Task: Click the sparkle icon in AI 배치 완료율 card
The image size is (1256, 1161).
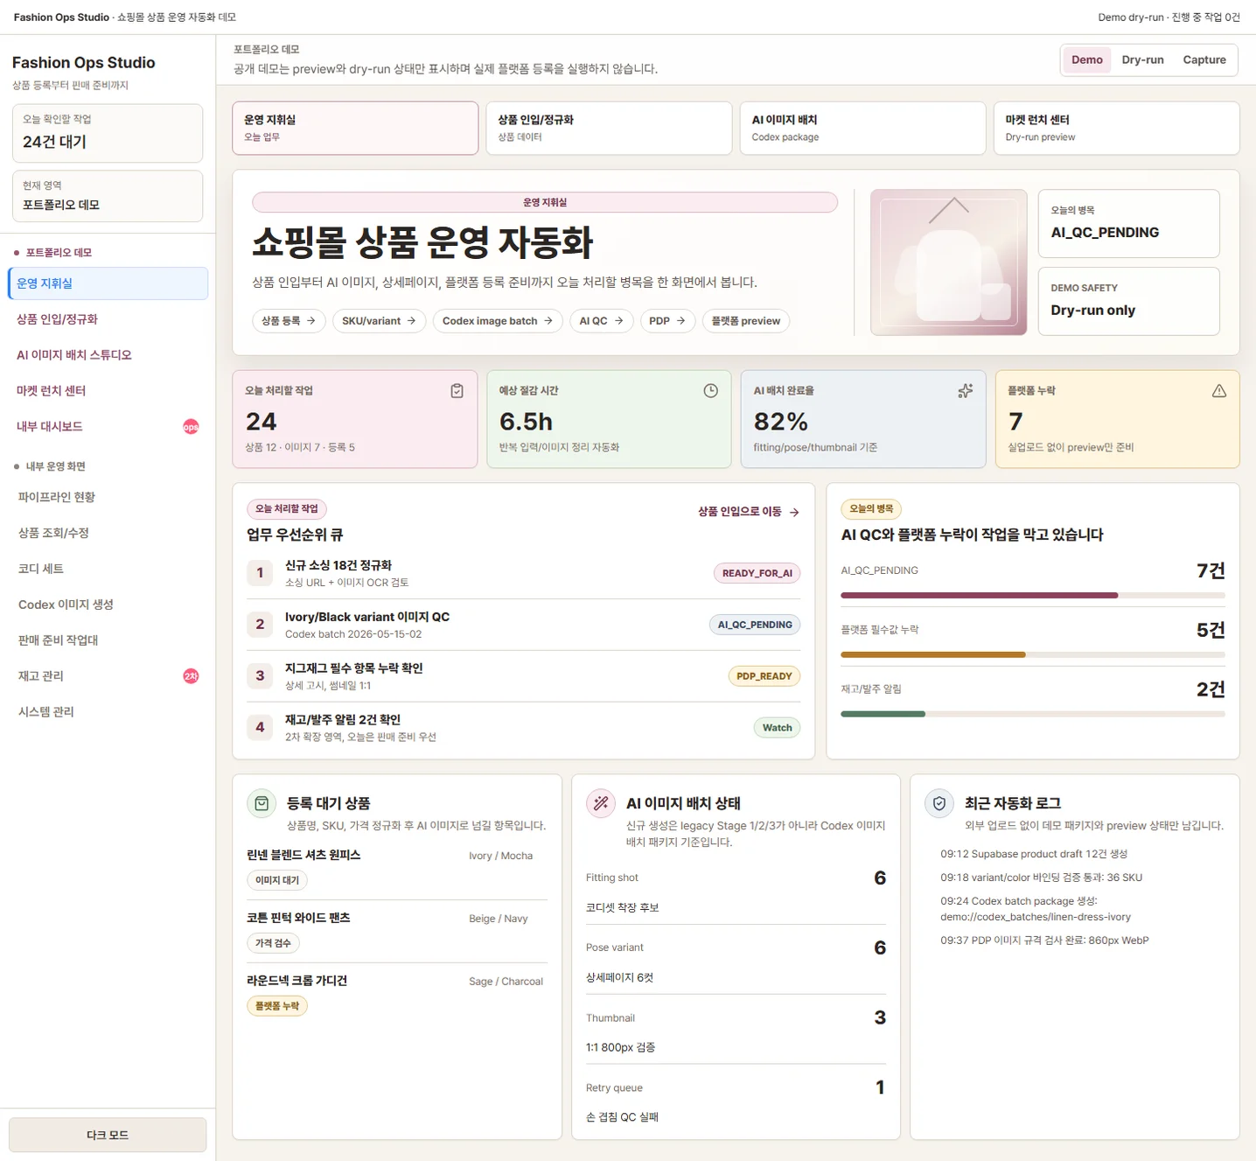Action: (965, 391)
